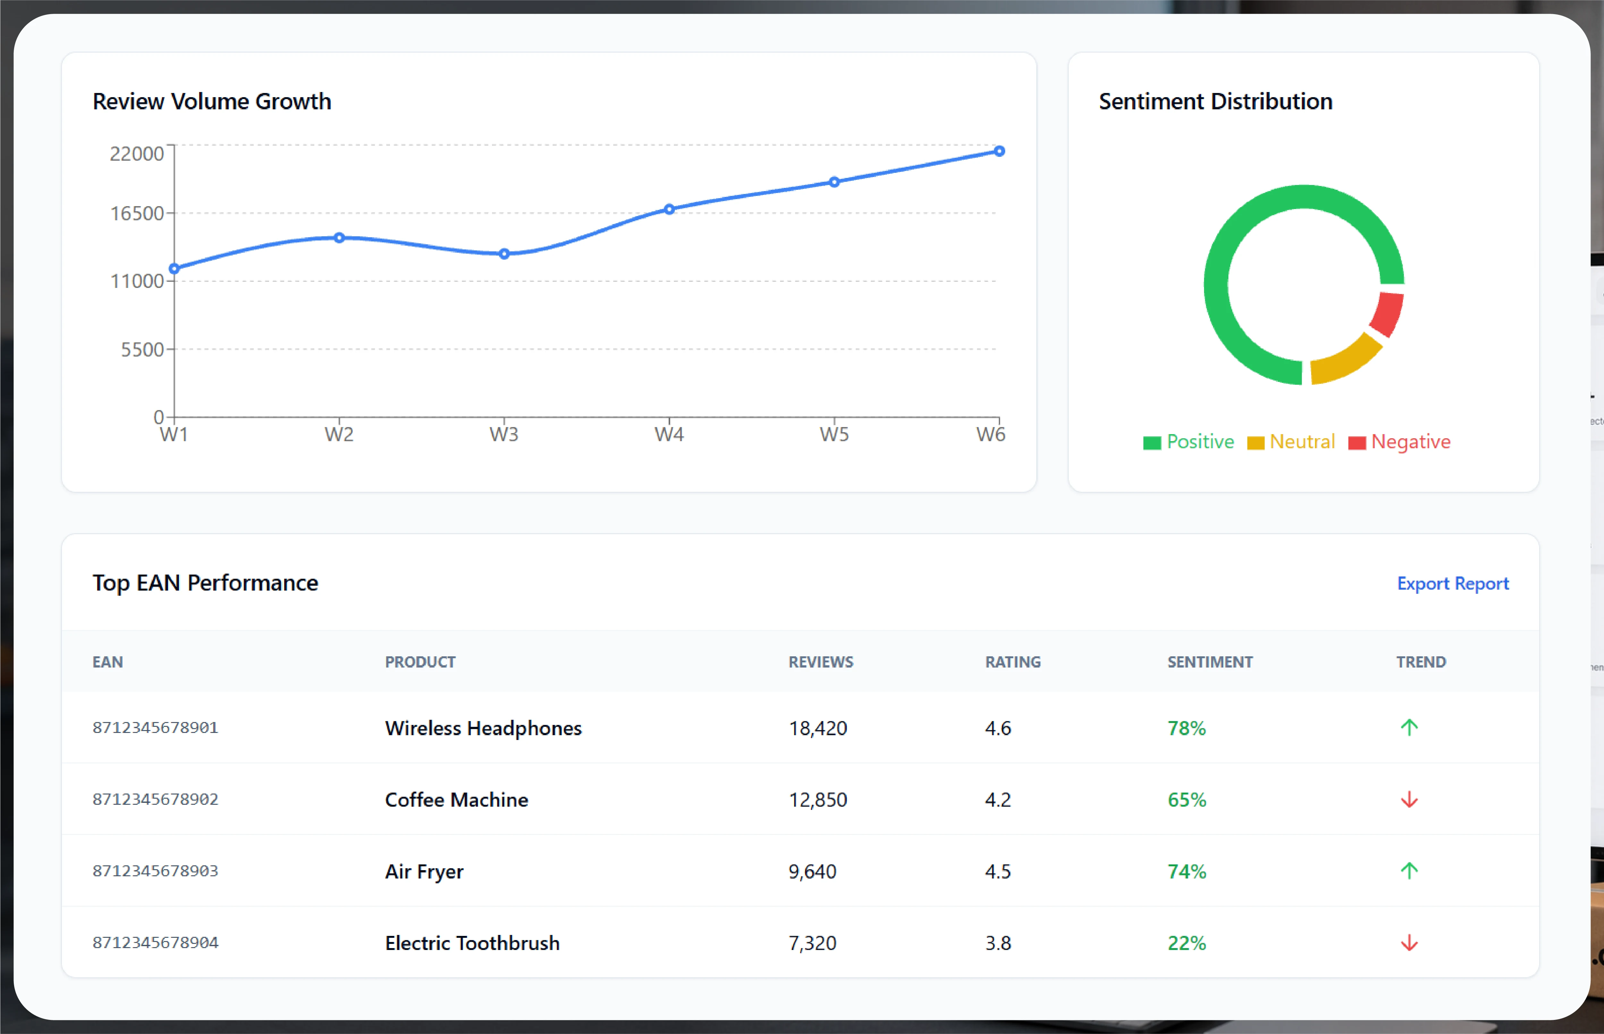Open the Export Report link

click(x=1453, y=584)
